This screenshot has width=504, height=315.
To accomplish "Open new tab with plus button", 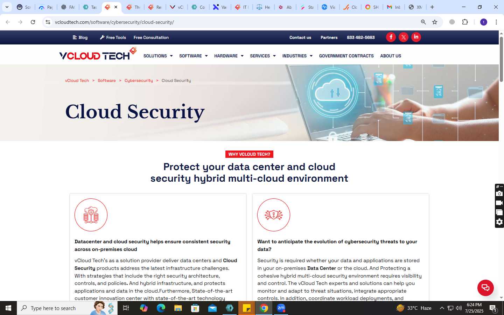I will (432, 7).
